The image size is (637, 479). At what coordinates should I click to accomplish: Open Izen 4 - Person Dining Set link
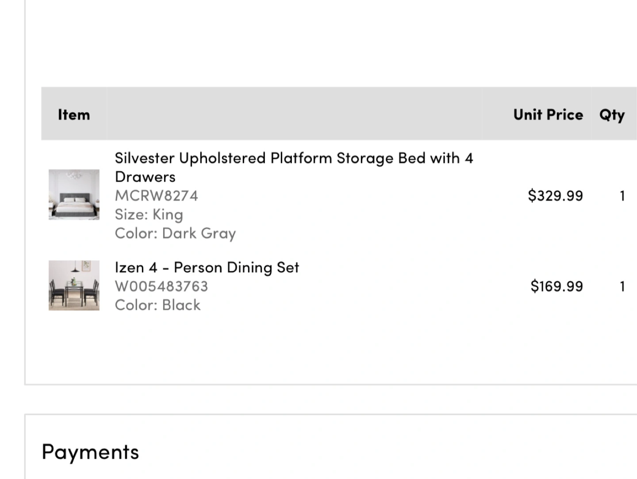(x=207, y=267)
